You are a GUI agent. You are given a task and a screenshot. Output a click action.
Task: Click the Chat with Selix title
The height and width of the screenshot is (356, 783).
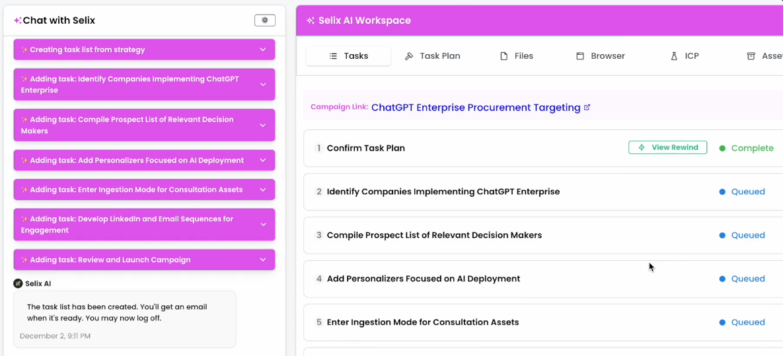[59, 20]
